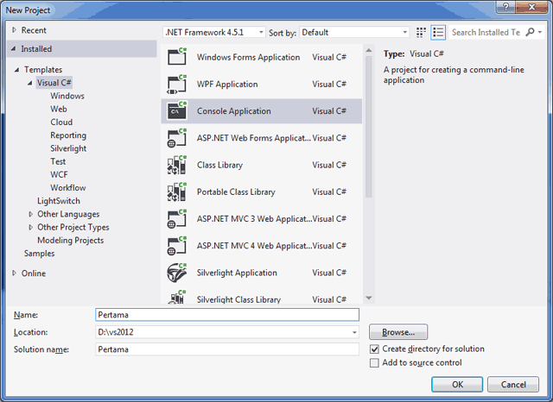Viewport: 553px width, 402px height.
Task: Click the WPF Application template name
Action: tap(227, 85)
